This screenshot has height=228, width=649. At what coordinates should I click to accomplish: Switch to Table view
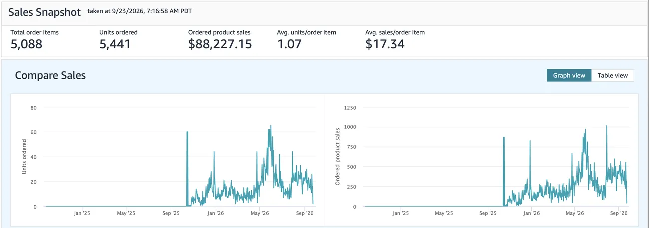pos(613,75)
